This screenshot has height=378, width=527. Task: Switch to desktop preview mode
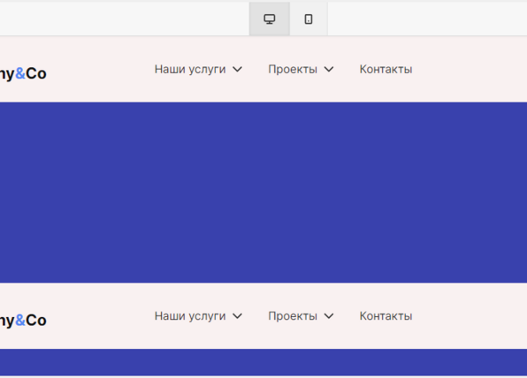[269, 19]
